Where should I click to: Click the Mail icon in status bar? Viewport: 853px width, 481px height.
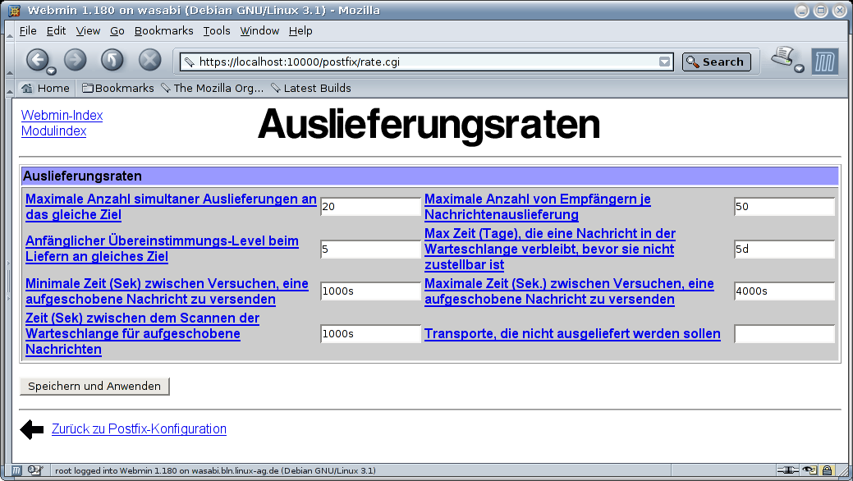click(x=34, y=470)
